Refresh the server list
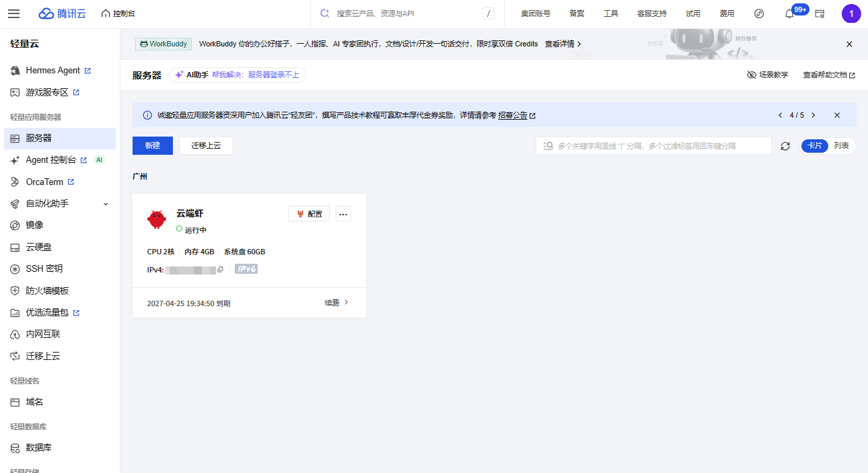The height and width of the screenshot is (473, 868). [x=785, y=146]
